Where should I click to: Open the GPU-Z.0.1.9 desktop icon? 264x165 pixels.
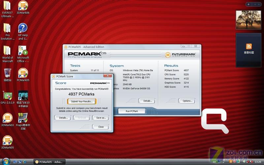[7, 97]
